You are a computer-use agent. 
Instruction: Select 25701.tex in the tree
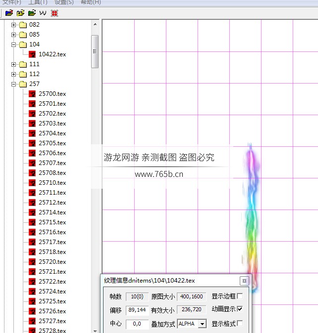[53, 104]
